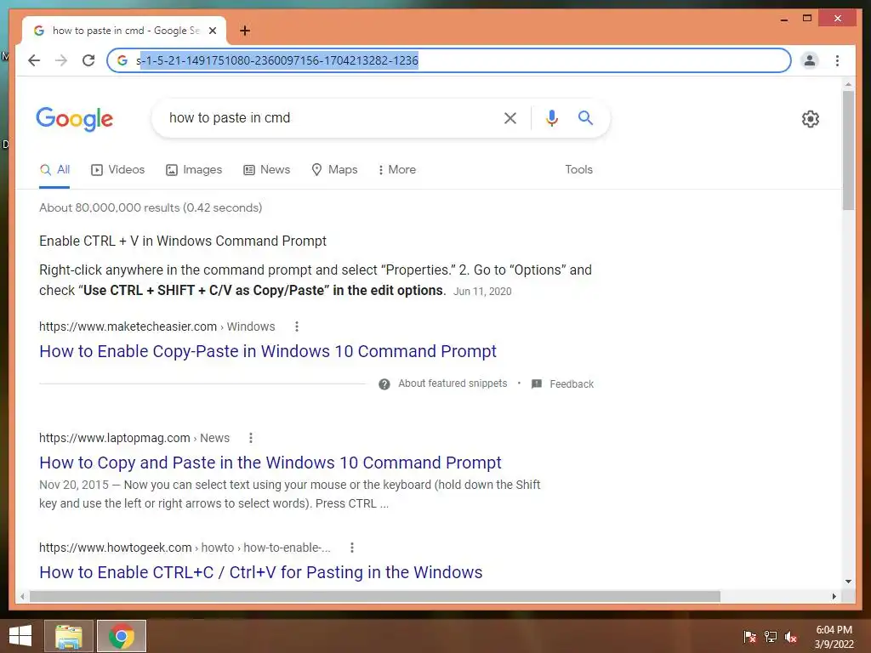
Task: Select the All results tab
Action: coord(55,170)
